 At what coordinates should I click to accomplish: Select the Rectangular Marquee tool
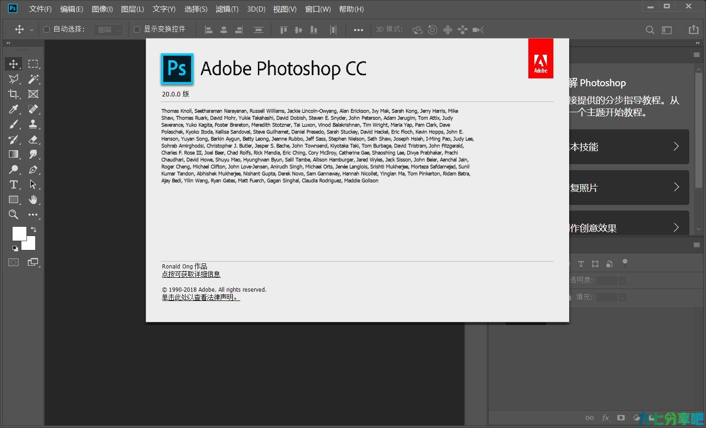33,64
